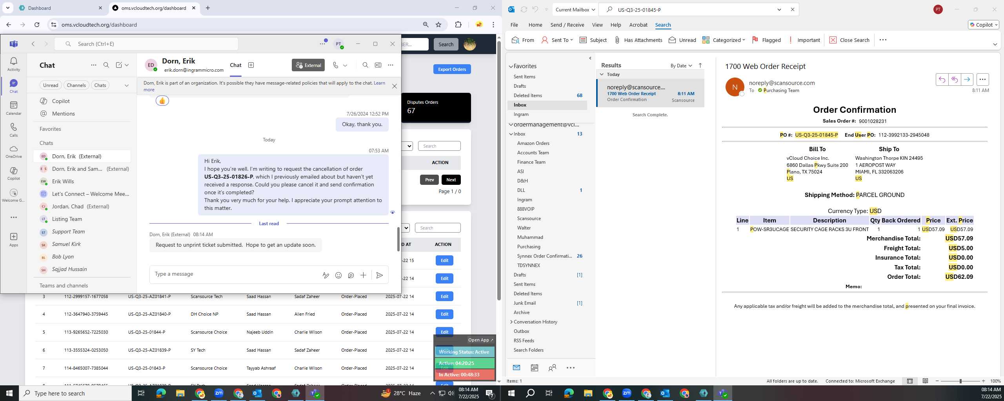
Task: Toggle Chats filter pill in Teams
Action: [100, 85]
